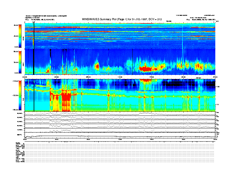Click the 0.00 label on RAD2 scale
This screenshot has height=179, width=232.
pos(16,47)
